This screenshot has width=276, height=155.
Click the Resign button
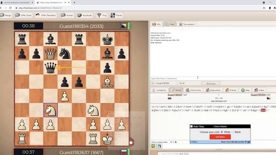click(x=6, y=15)
